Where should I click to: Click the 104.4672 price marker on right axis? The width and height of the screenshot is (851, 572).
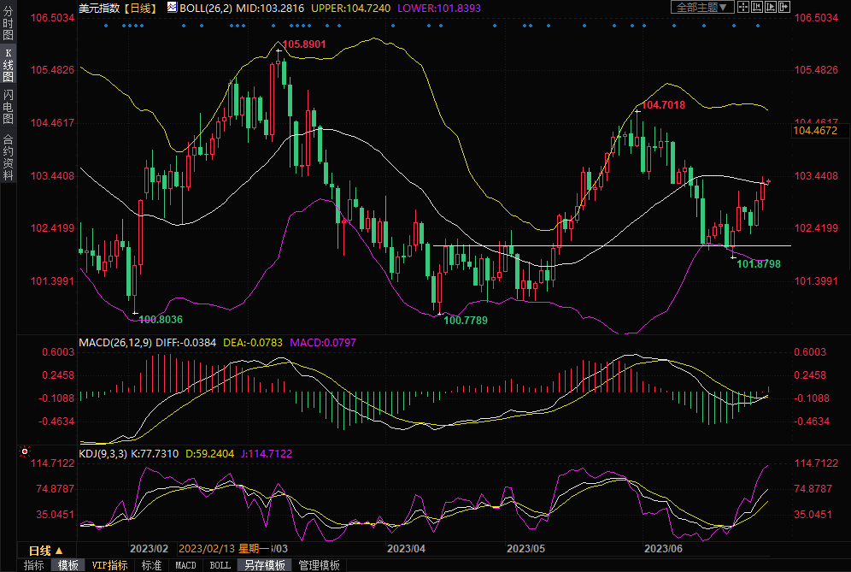coord(820,130)
